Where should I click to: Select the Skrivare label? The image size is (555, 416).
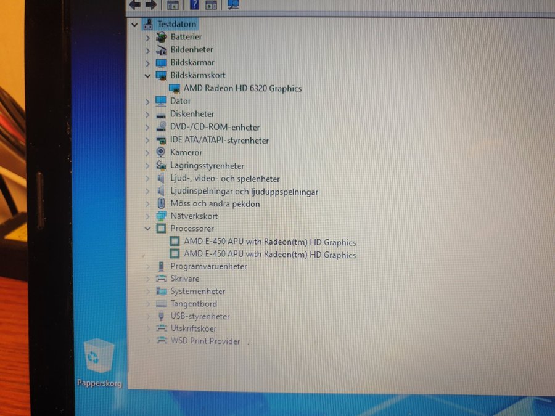(185, 279)
